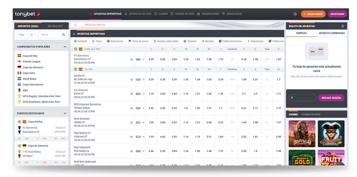The width and height of the screenshot is (357, 177).
Task: Select odds 2.39 for FC Barcelona win
Action: (151, 59)
